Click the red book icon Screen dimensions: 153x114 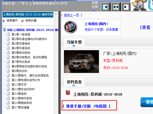click(68, 92)
